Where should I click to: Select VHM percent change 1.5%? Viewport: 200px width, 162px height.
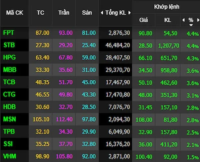tap(193, 157)
